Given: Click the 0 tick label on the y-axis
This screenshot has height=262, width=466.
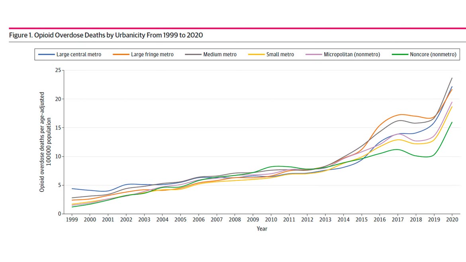Looking at the screenshot, I should click(x=59, y=214).
